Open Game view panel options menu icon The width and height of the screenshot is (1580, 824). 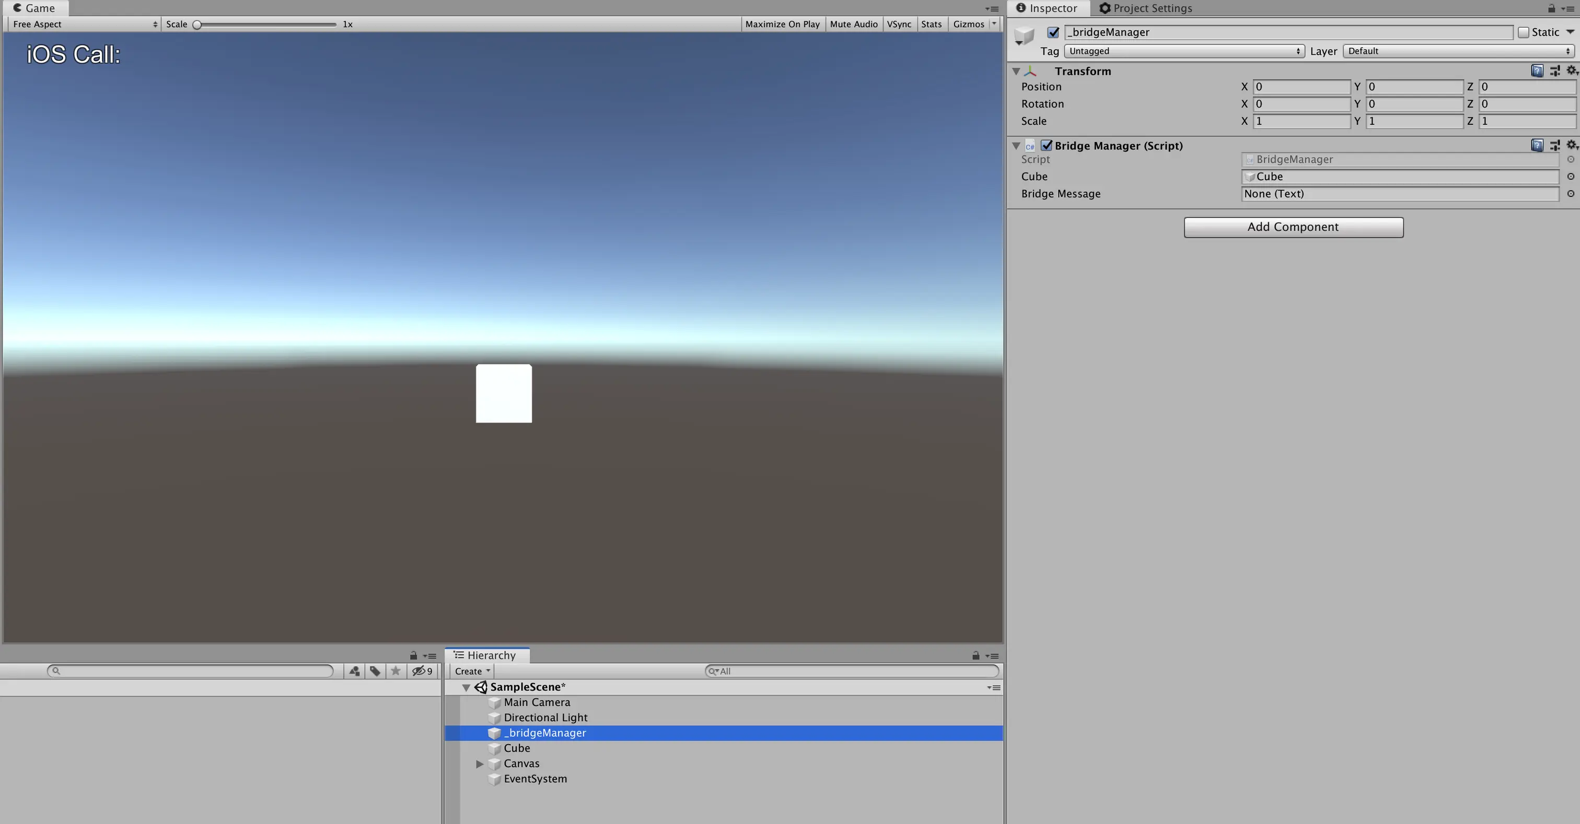click(992, 8)
